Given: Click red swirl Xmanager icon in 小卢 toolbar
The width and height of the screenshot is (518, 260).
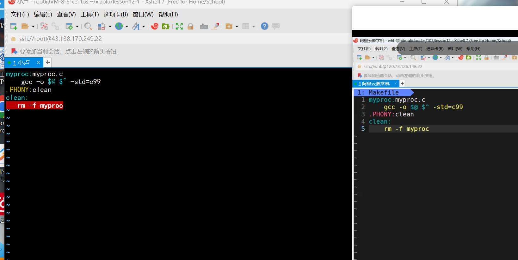Looking at the screenshot, I should click(x=155, y=26).
